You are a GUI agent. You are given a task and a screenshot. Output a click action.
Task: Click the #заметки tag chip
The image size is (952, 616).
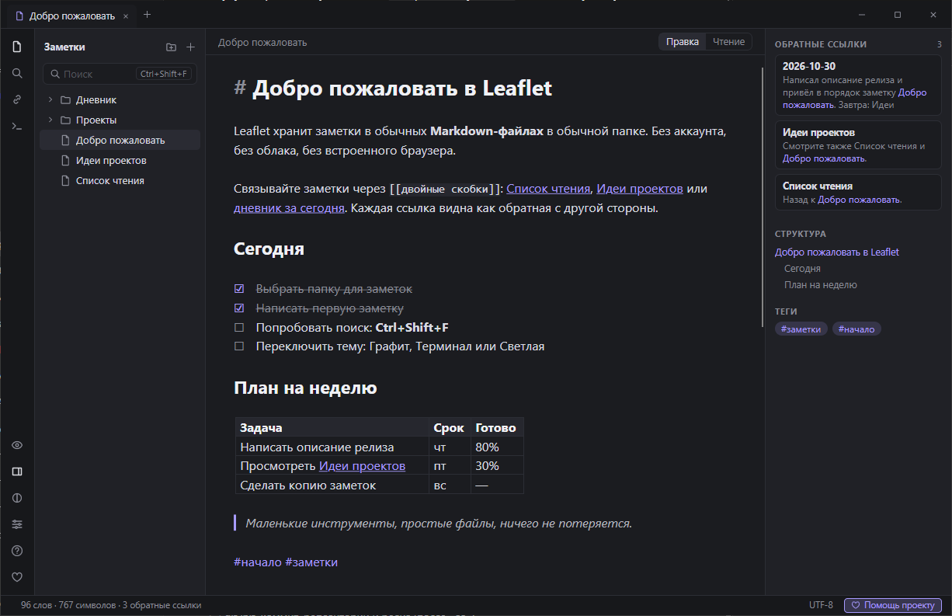[x=801, y=329]
